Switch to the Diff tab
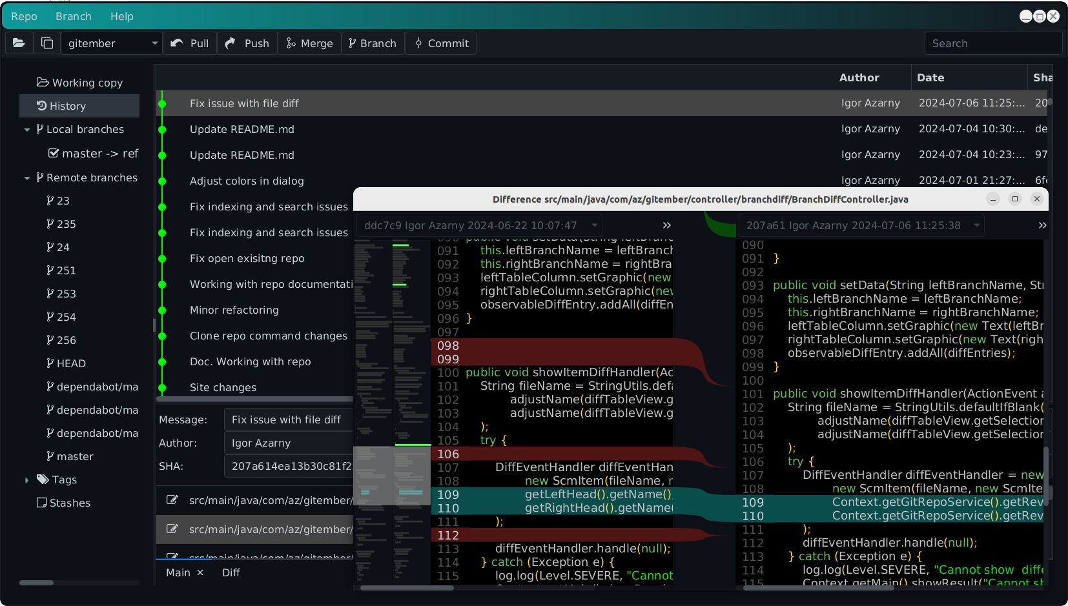This screenshot has width=1068, height=606. pos(231,572)
